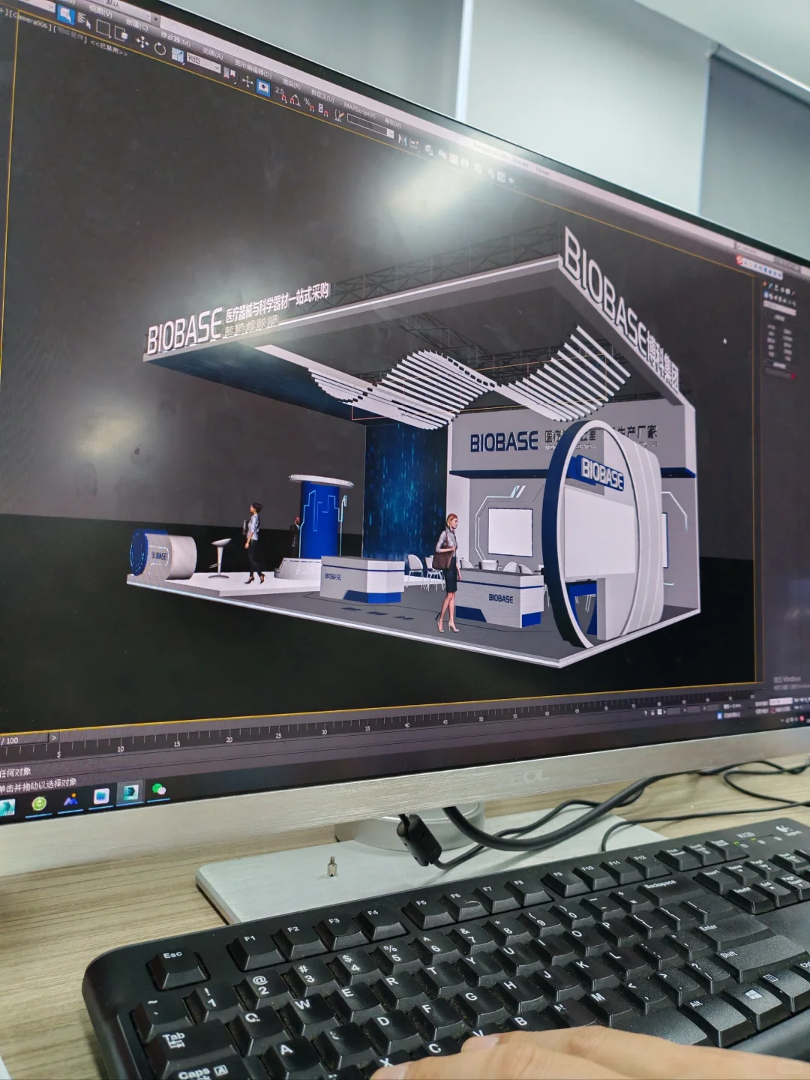Open the 动画(A) menu
Image resolution: width=810 pixels, height=1080 pixels.
point(212,53)
